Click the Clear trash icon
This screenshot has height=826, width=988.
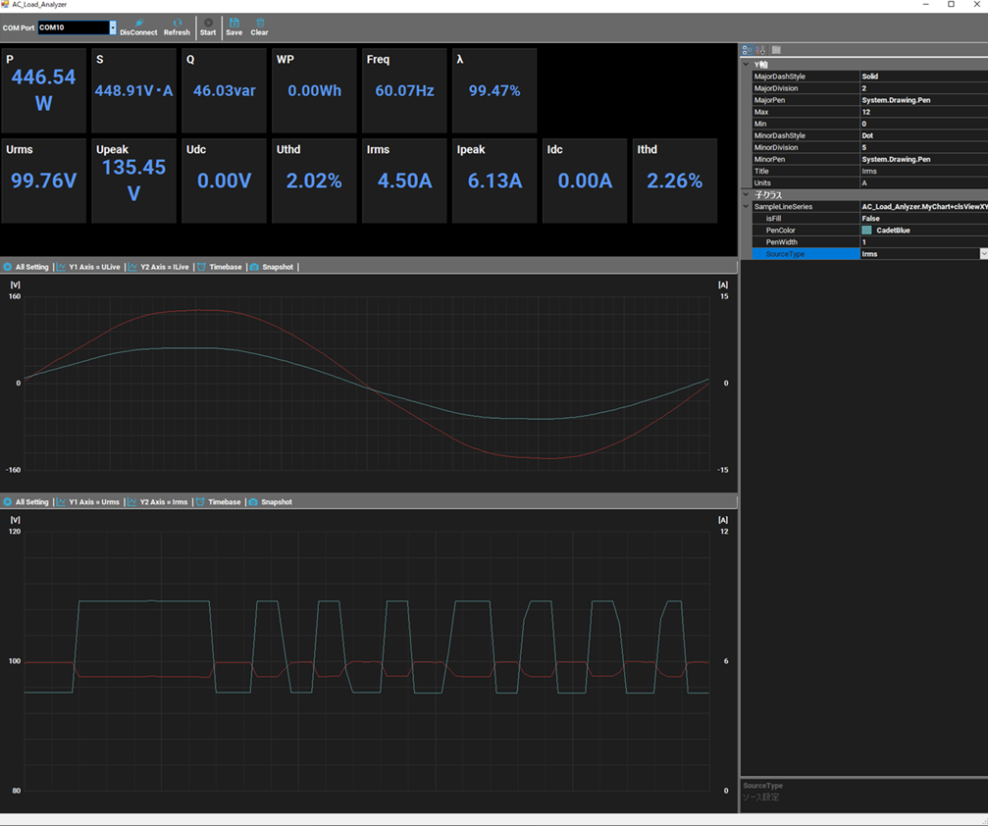pos(259,22)
